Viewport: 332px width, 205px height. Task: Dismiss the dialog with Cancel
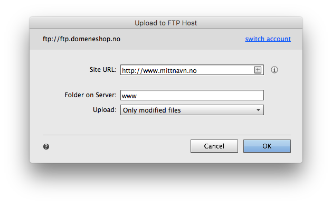214,146
